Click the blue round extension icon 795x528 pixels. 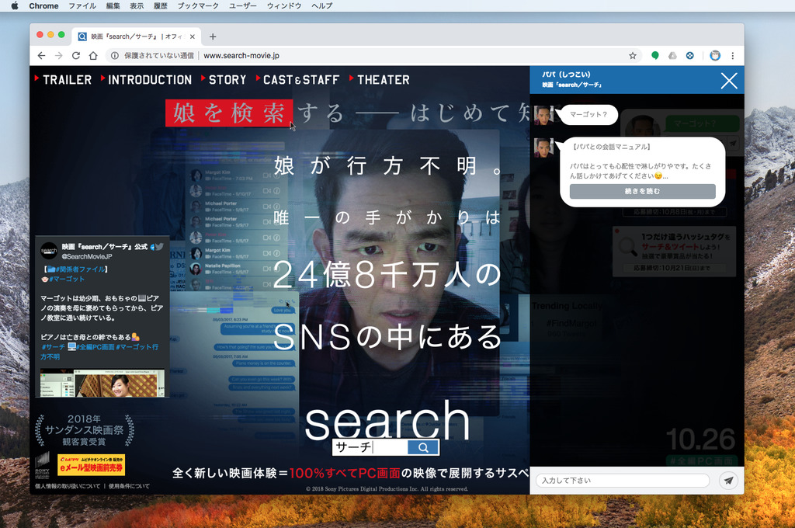click(x=690, y=56)
